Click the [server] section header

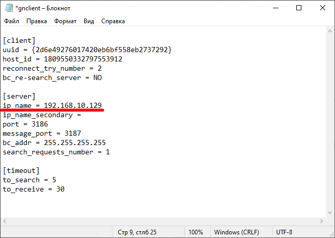click(19, 97)
